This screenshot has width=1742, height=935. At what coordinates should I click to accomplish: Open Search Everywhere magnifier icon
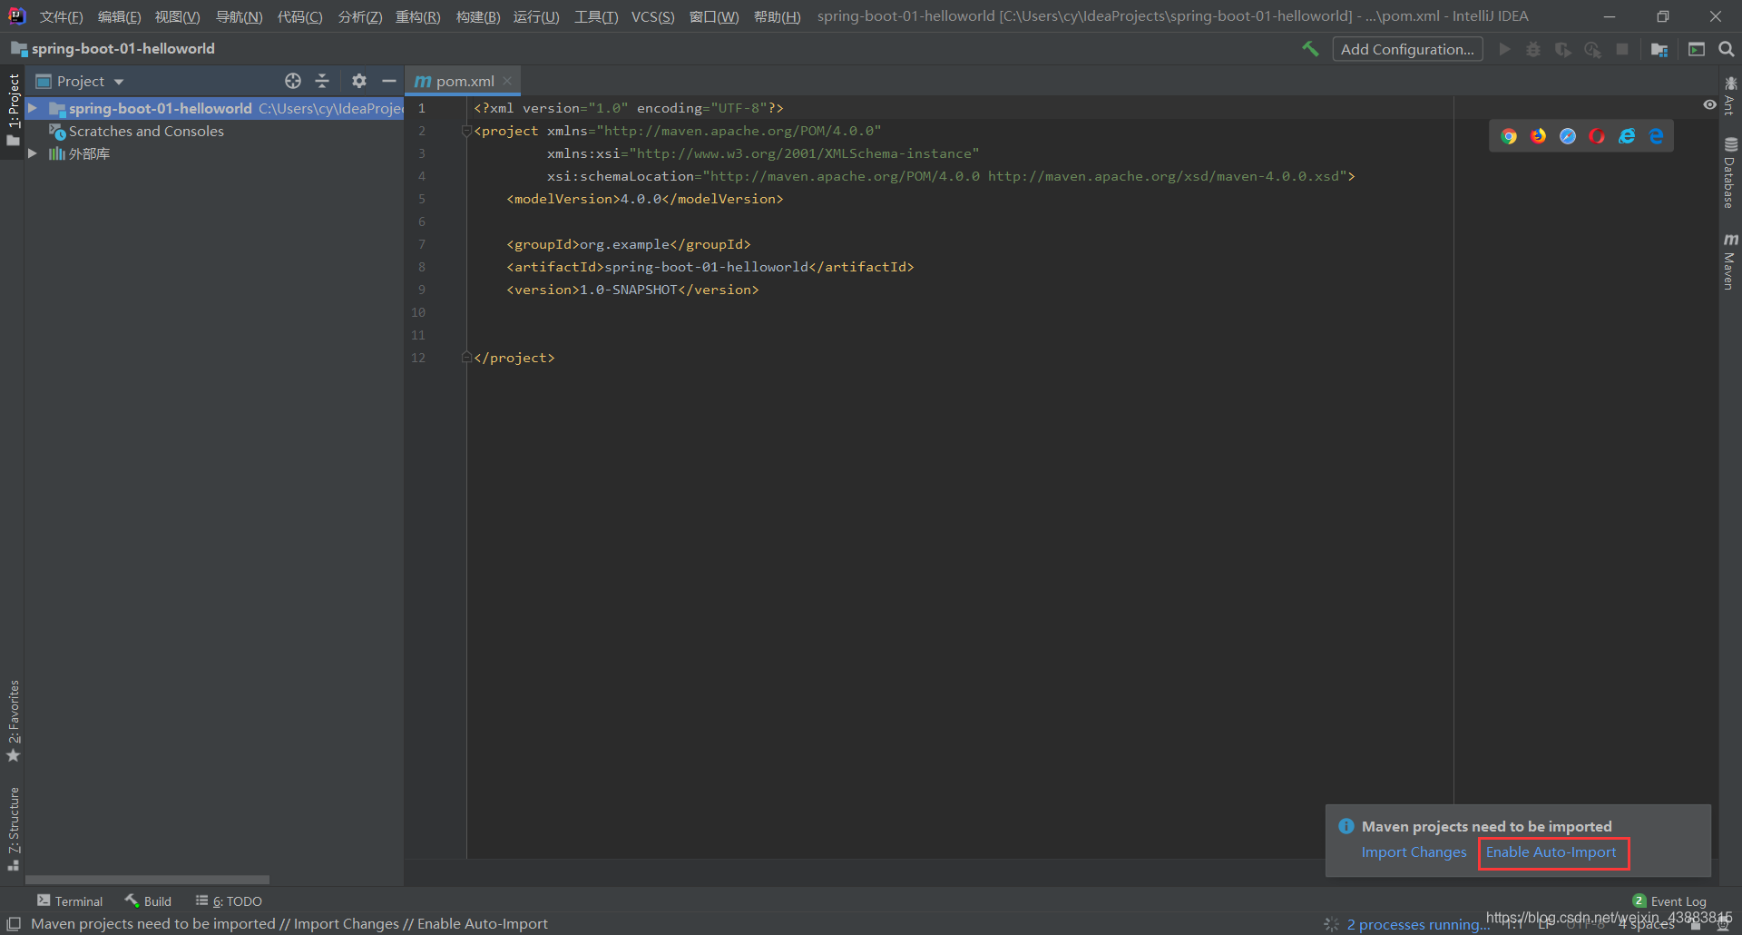[1727, 49]
